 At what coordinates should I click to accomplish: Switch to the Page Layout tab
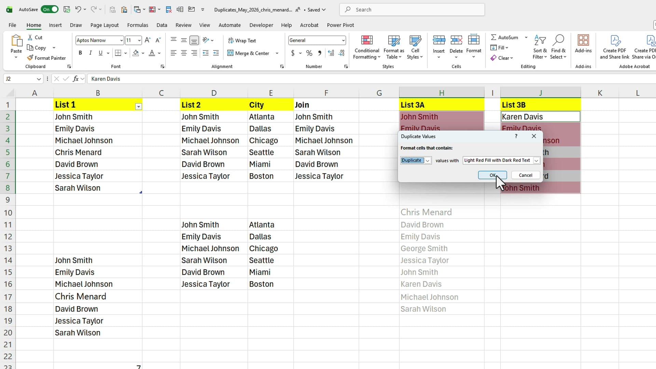pos(105,25)
